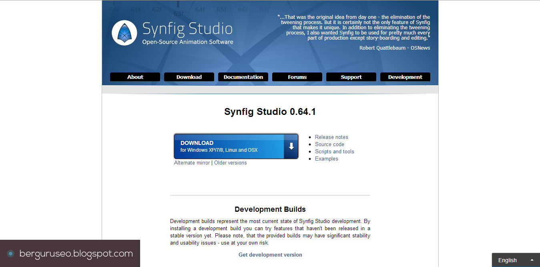Click Get development version link

pyautogui.click(x=270, y=255)
